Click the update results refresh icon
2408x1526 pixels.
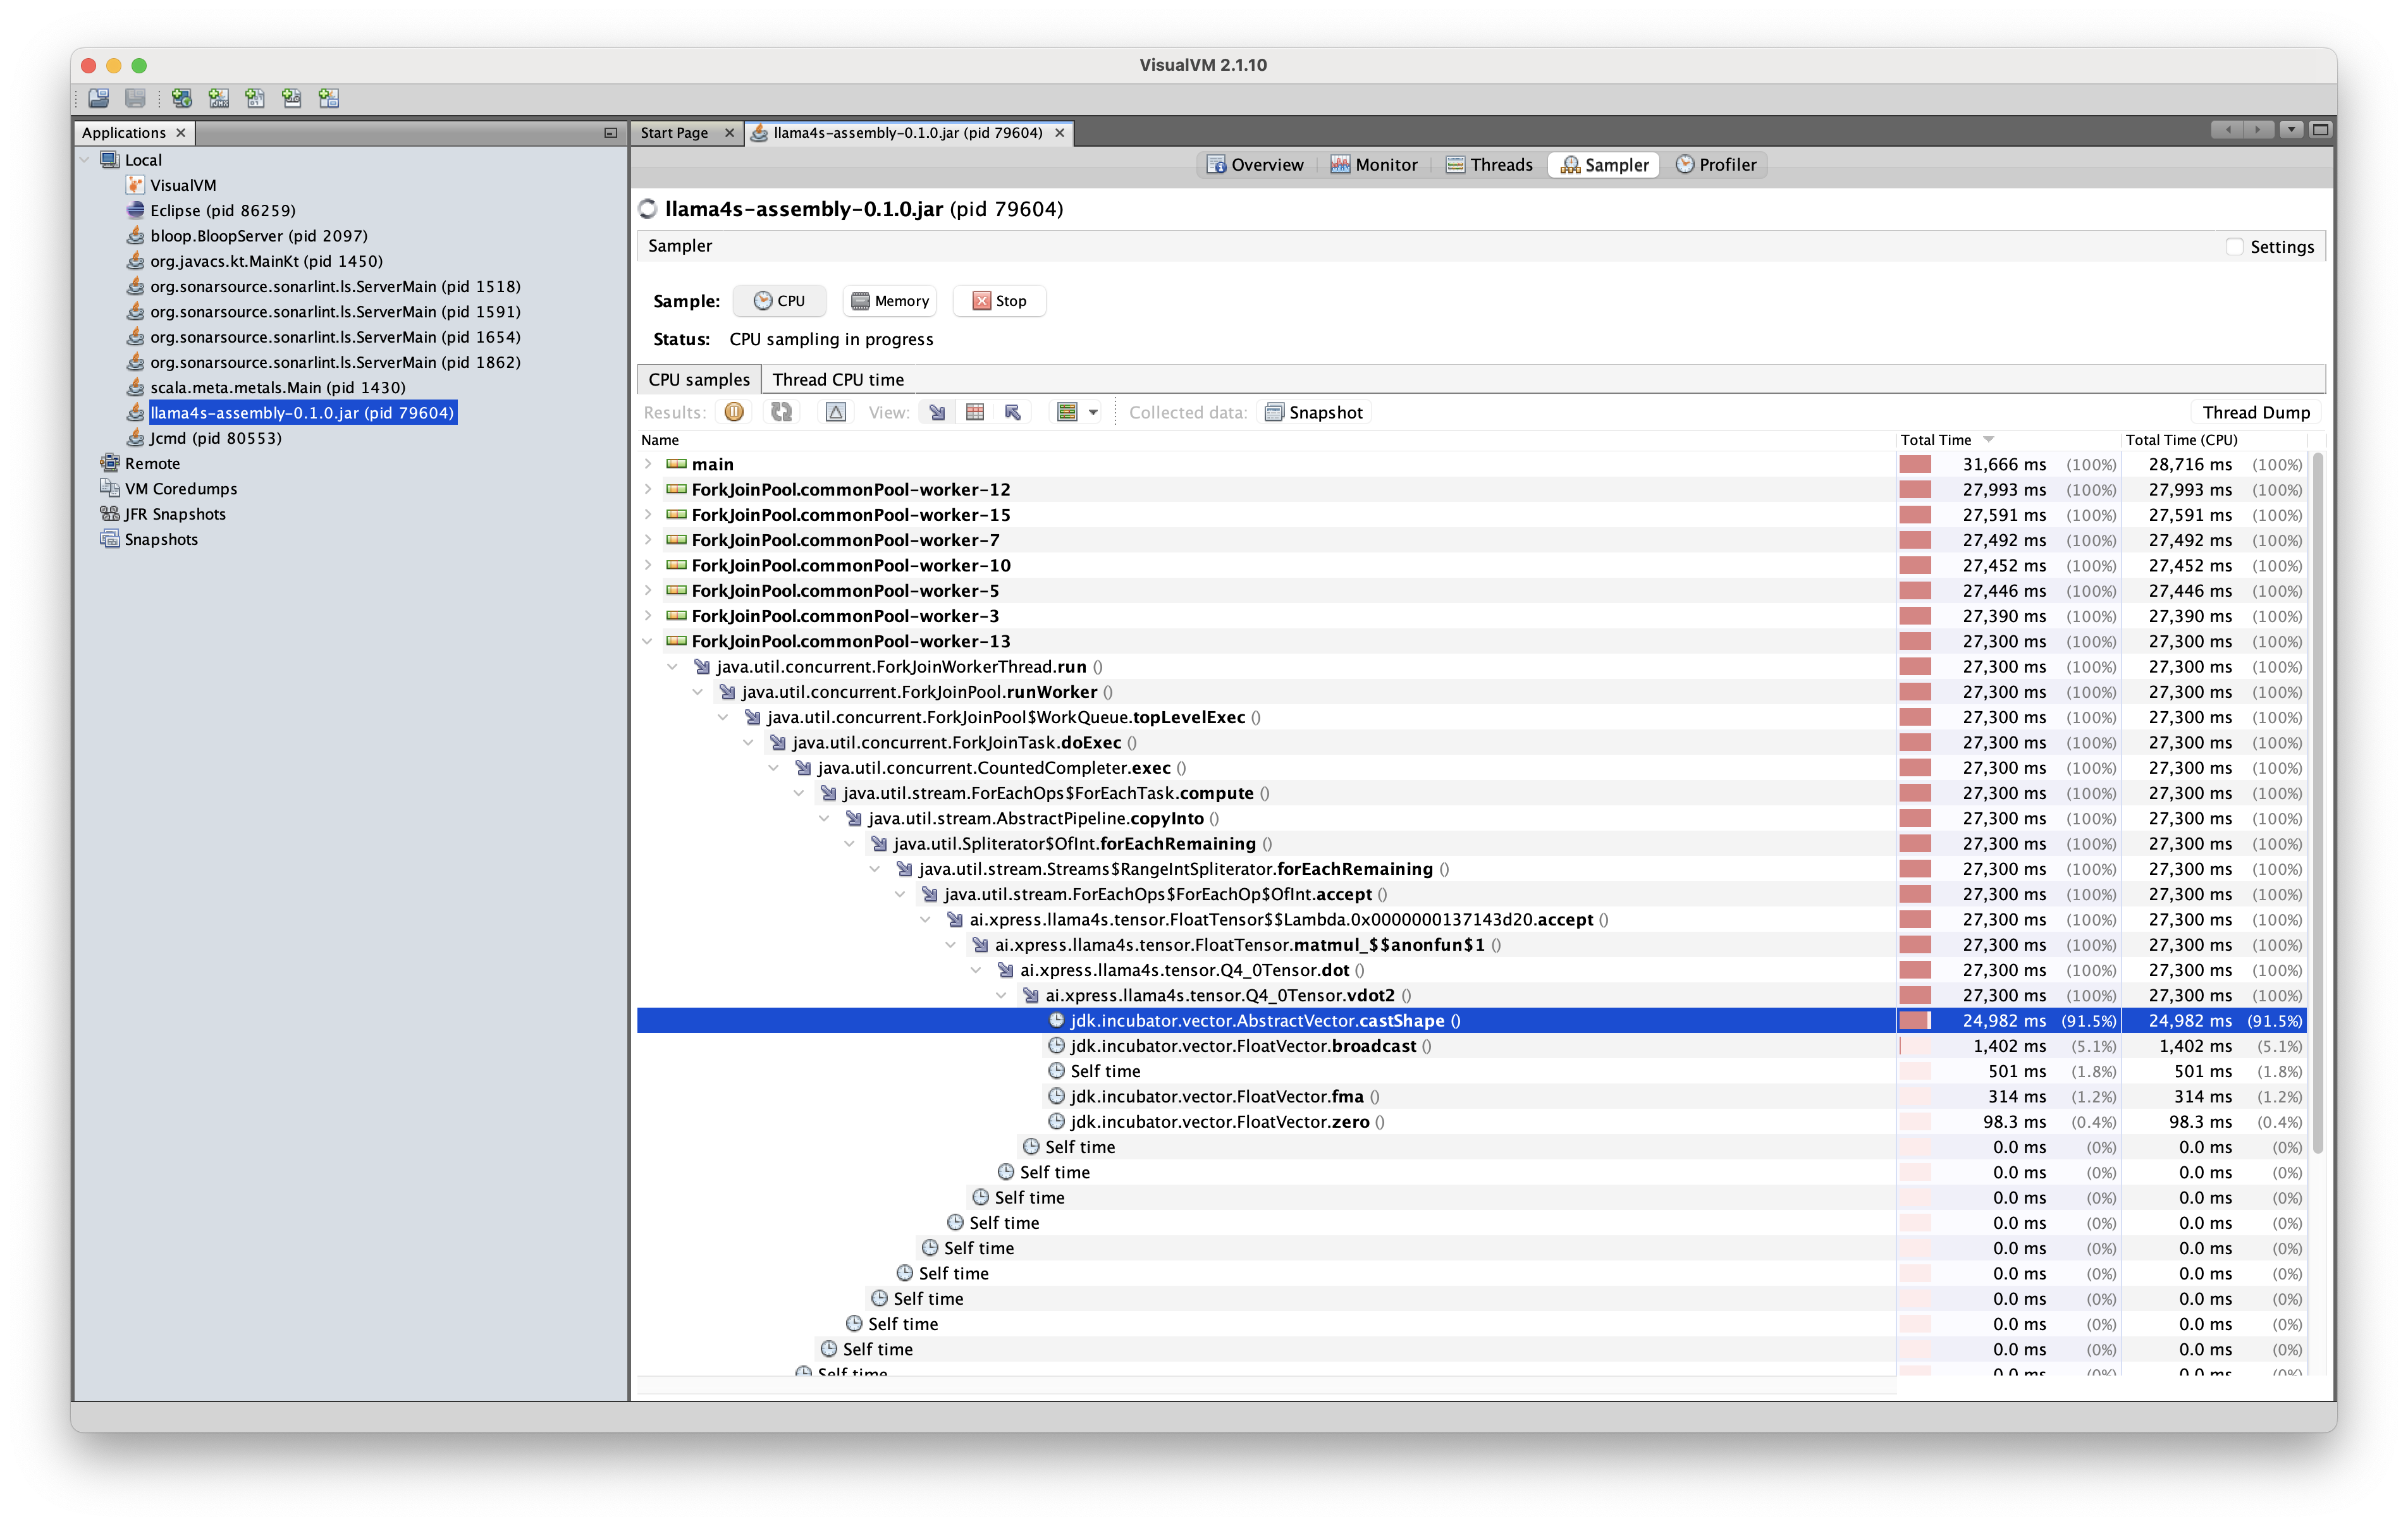[781, 412]
